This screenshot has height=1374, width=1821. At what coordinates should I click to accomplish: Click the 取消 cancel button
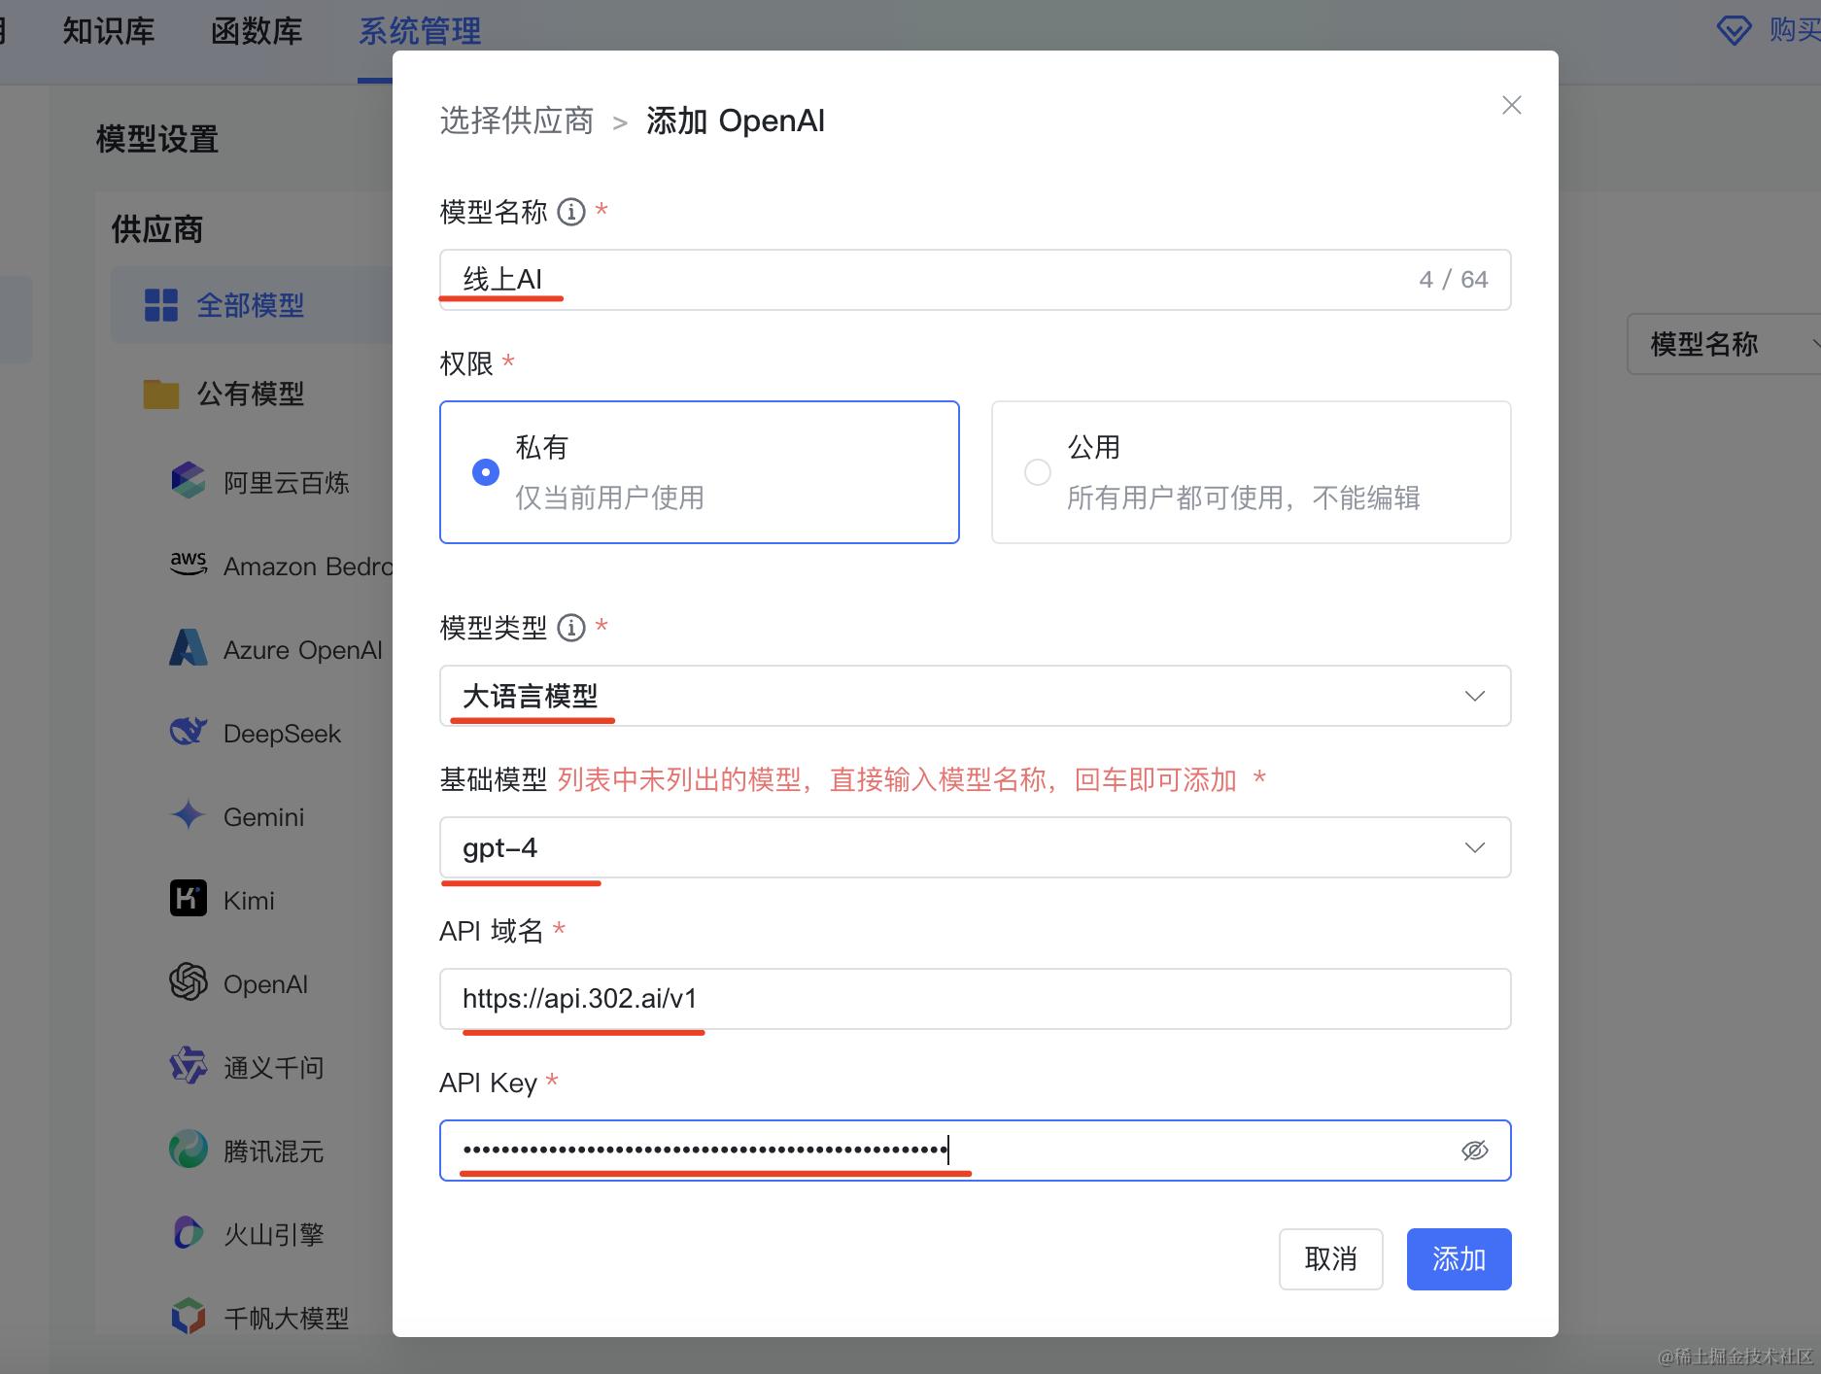coord(1330,1259)
